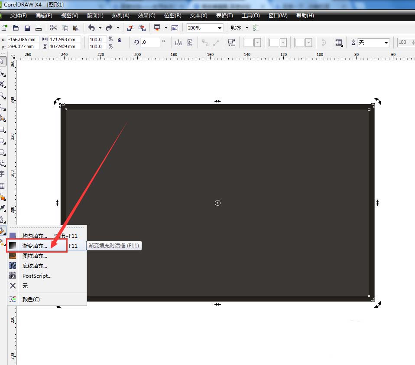Click the rotation angle input field
The height and width of the screenshot is (365, 415).
pos(150,43)
